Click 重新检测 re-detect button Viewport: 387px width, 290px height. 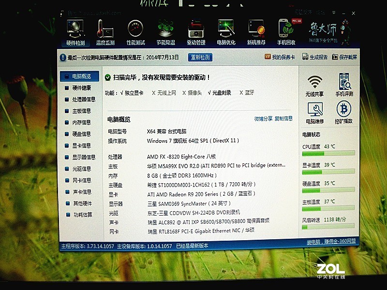[x=200, y=58]
